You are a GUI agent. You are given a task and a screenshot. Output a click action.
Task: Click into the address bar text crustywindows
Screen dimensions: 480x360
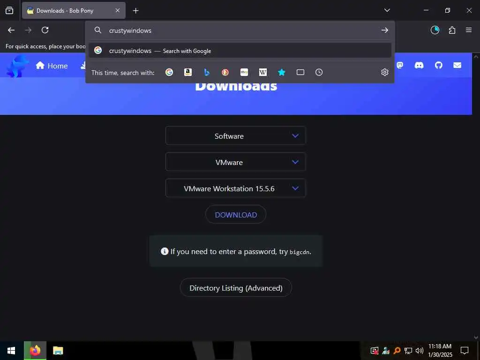[x=130, y=30]
